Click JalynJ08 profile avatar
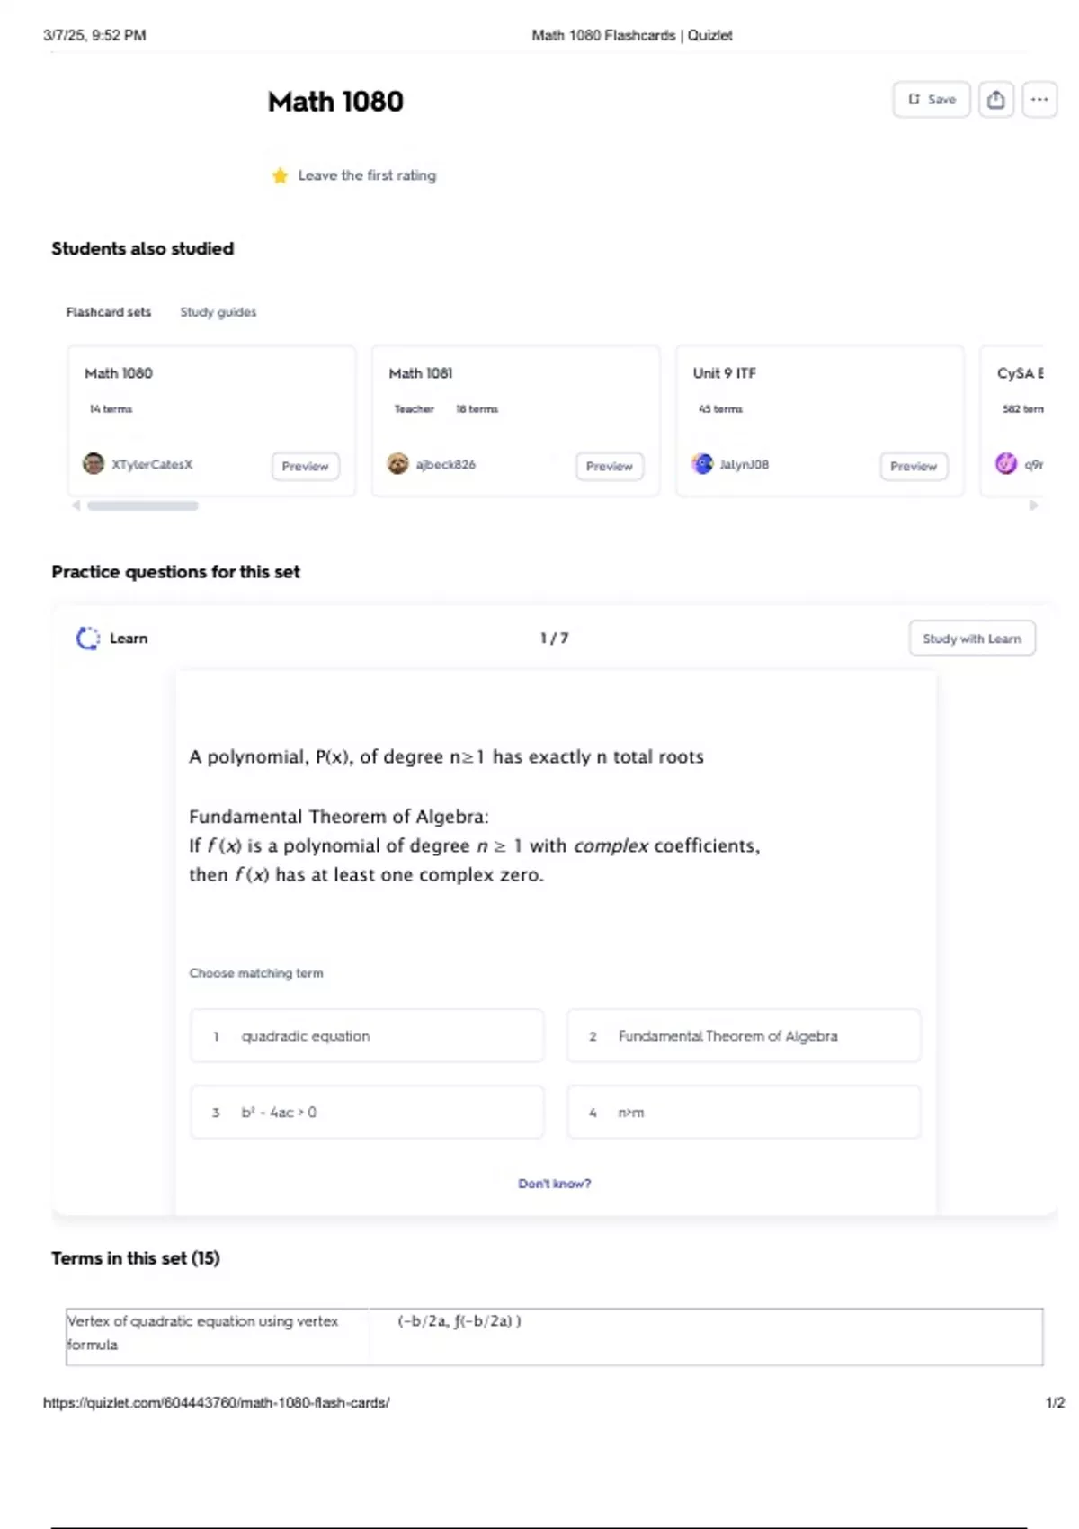Screen dimensions: 1079x1529 [x=702, y=464]
